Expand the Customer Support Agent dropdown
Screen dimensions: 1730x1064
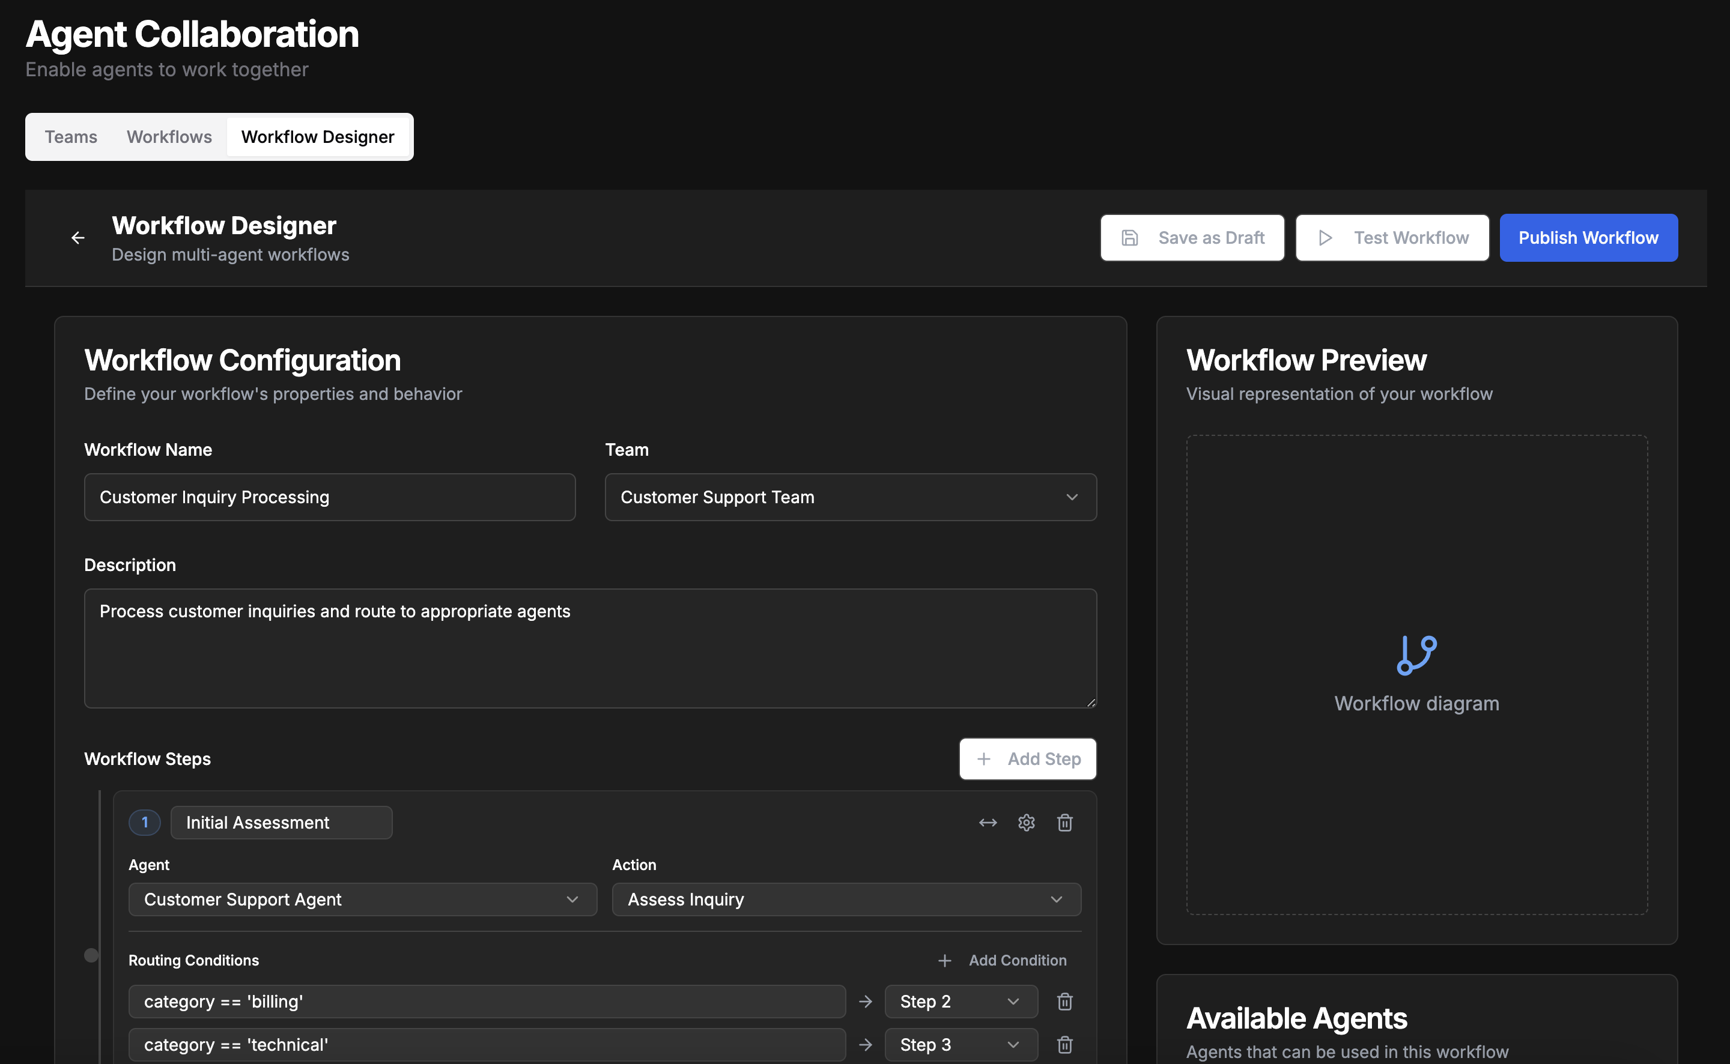(362, 899)
